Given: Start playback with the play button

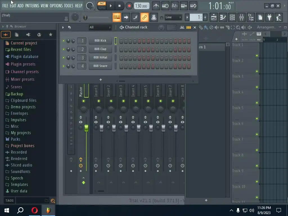Looking at the screenshot, I should click(111, 6).
